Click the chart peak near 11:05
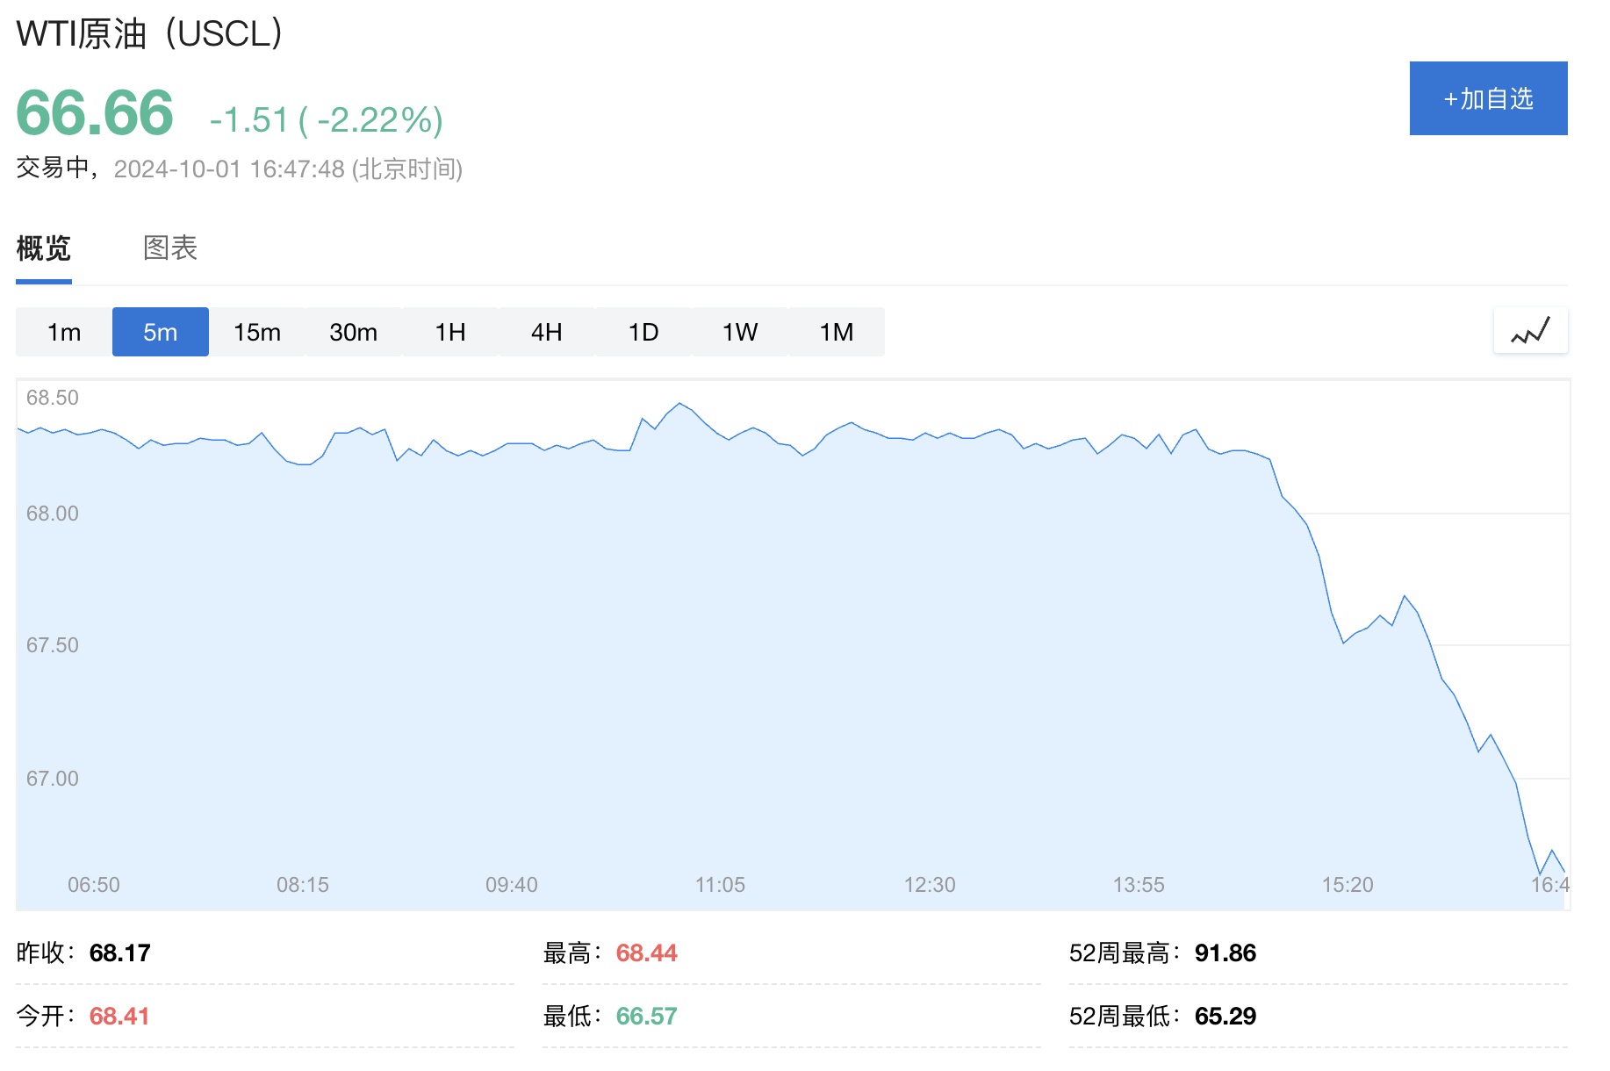This screenshot has height=1071, width=1610. coord(679,404)
